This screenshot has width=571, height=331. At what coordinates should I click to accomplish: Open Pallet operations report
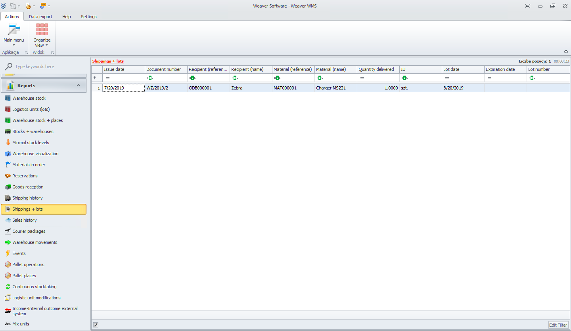coord(44,264)
